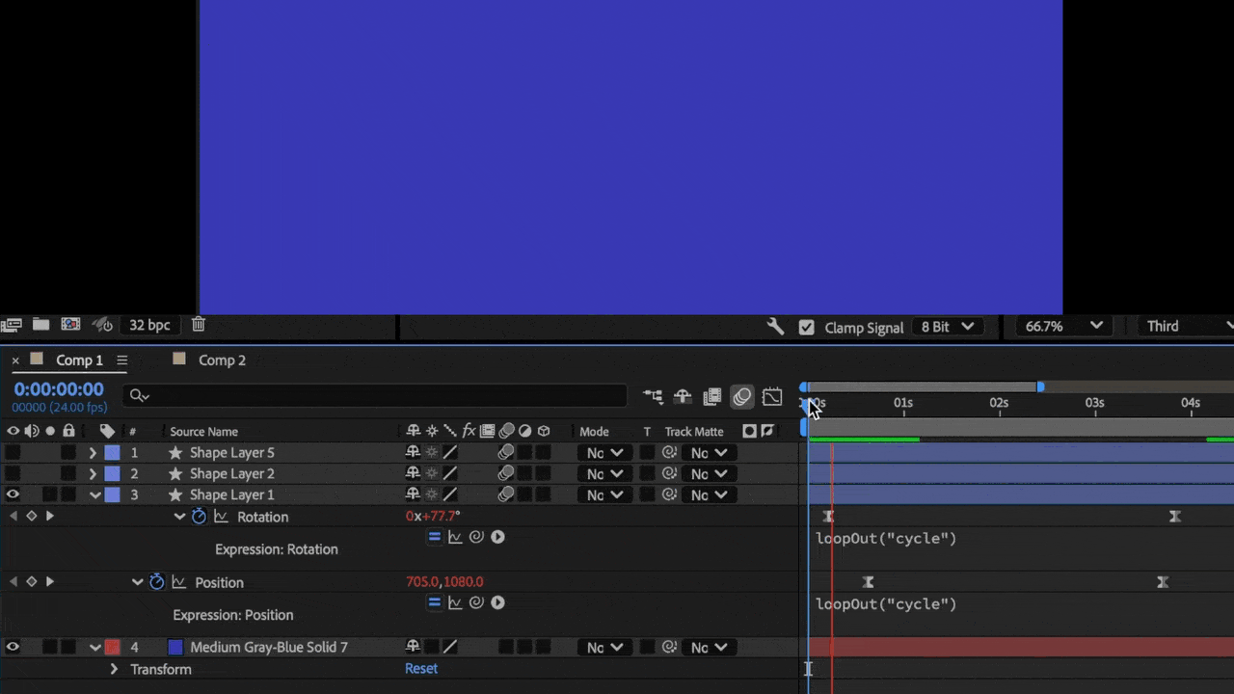
Task: Click the wrench settings icon
Action: click(x=775, y=327)
